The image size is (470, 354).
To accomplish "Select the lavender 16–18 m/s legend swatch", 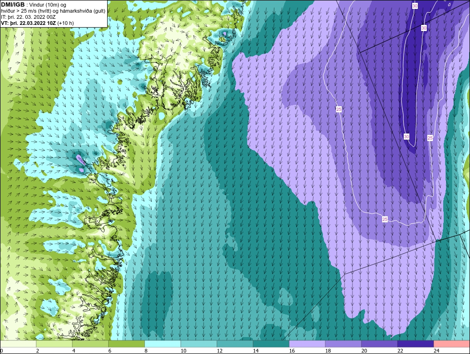I will coord(307,344).
